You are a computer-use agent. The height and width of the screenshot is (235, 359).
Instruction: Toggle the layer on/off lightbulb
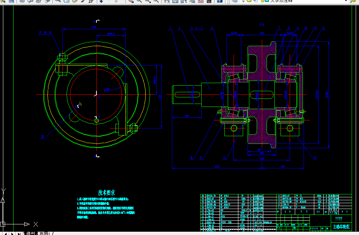point(243,1)
